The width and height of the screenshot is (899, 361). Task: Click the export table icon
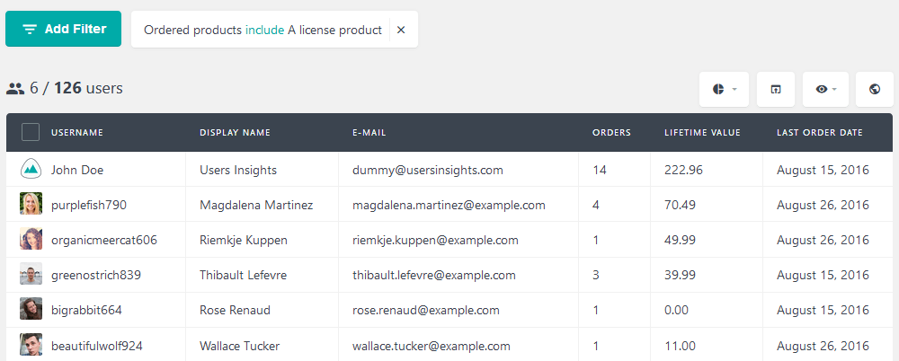[775, 89]
